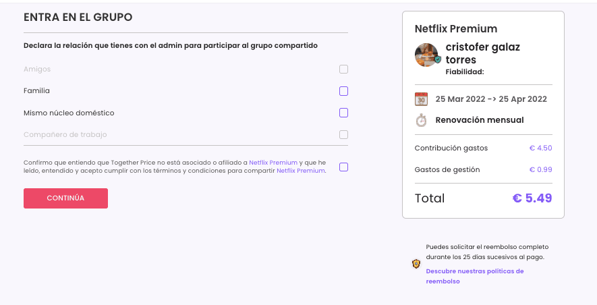Click the verified shield badge on the avatar

click(438, 59)
